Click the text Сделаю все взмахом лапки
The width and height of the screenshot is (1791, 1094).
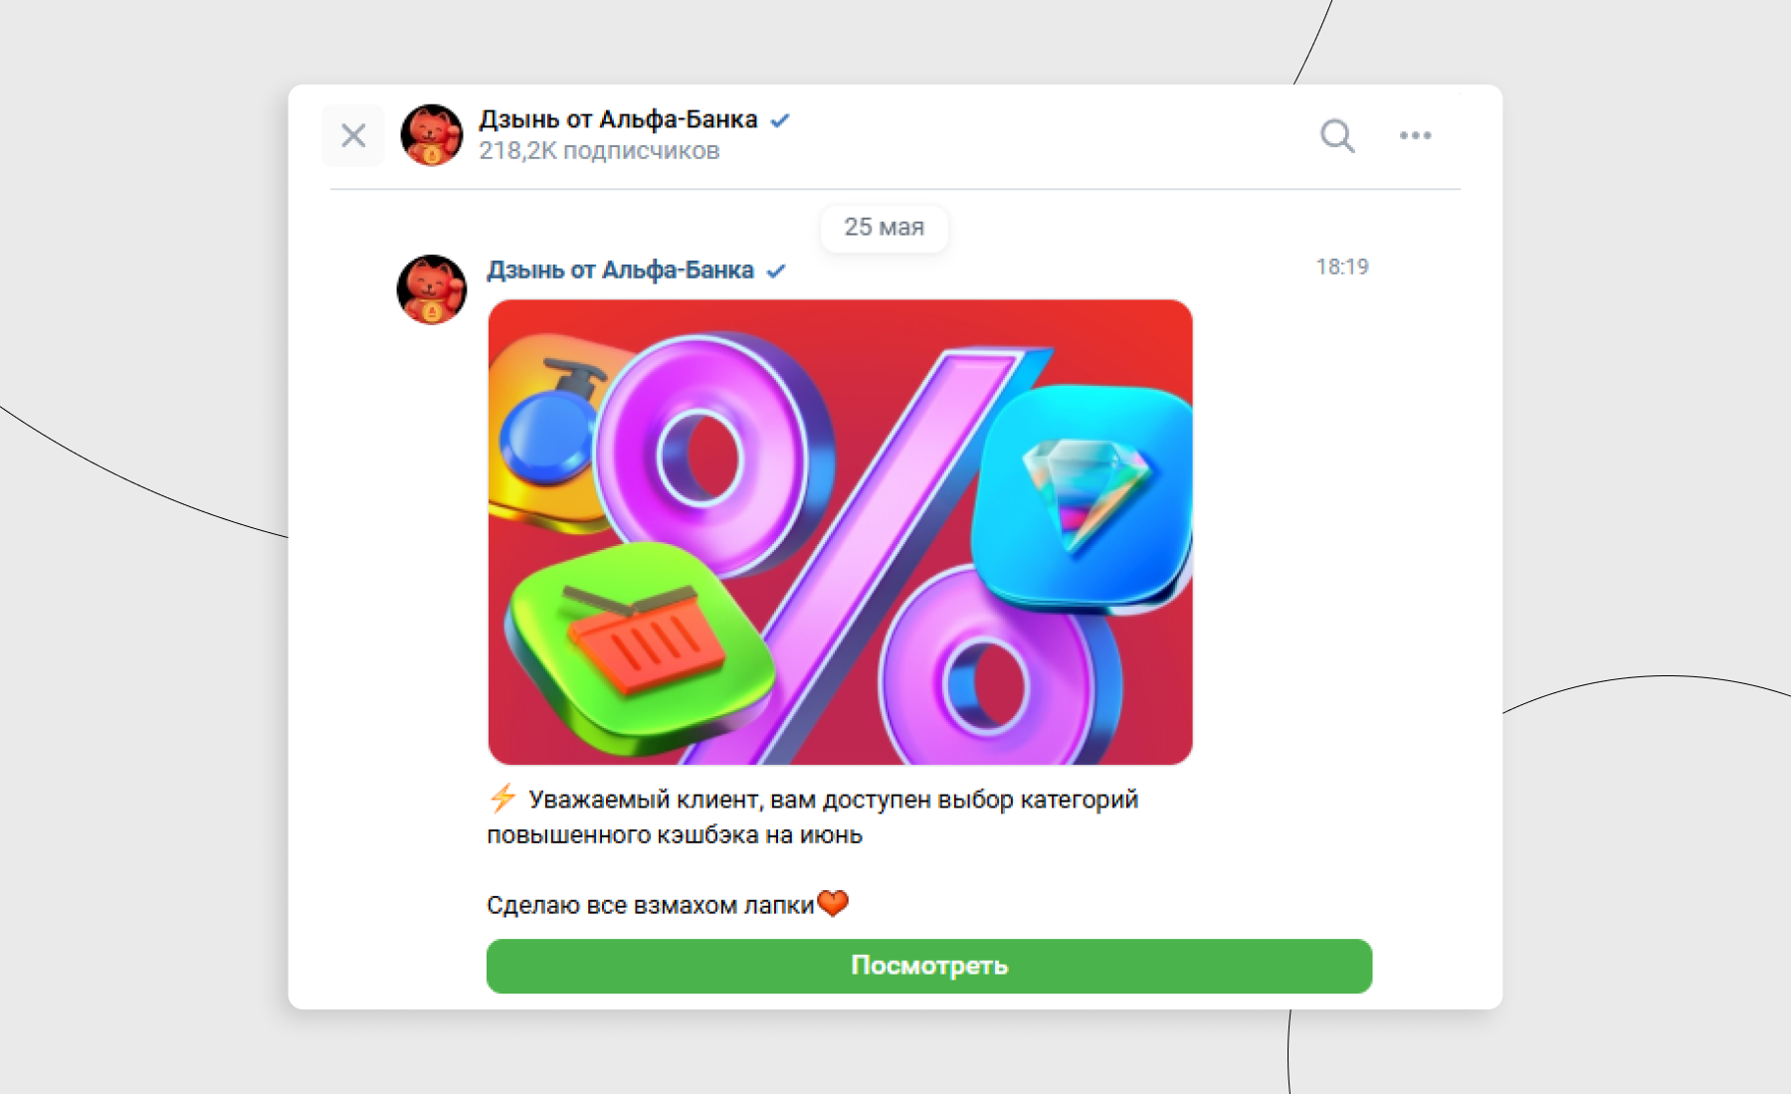click(x=651, y=905)
